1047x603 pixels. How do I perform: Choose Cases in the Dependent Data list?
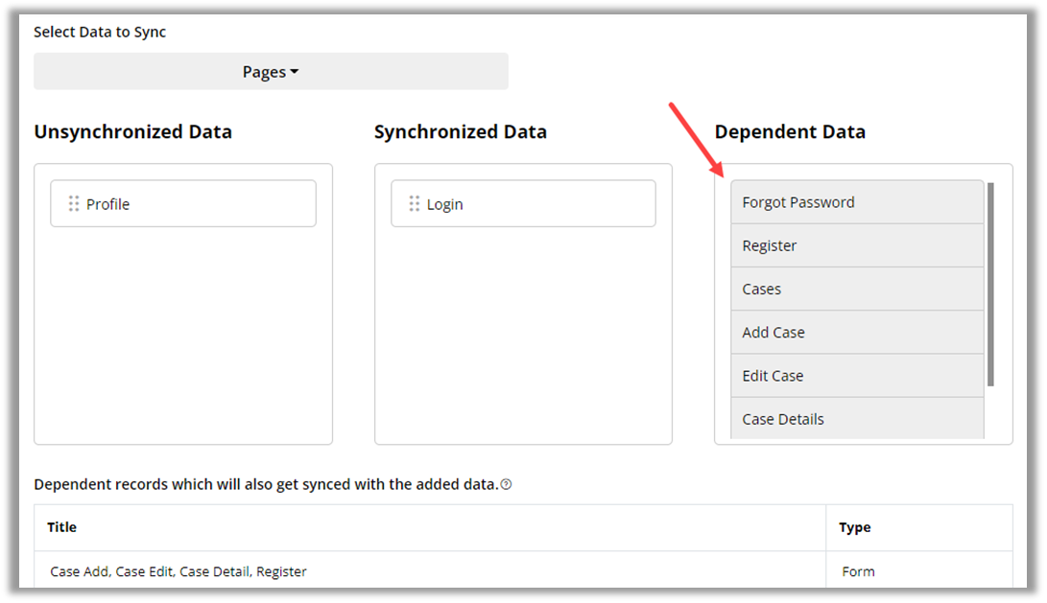[x=856, y=289]
